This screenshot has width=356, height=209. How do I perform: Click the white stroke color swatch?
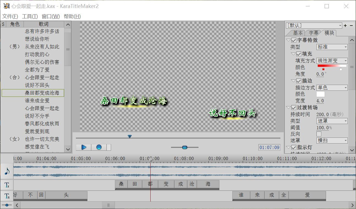(321, 94)
